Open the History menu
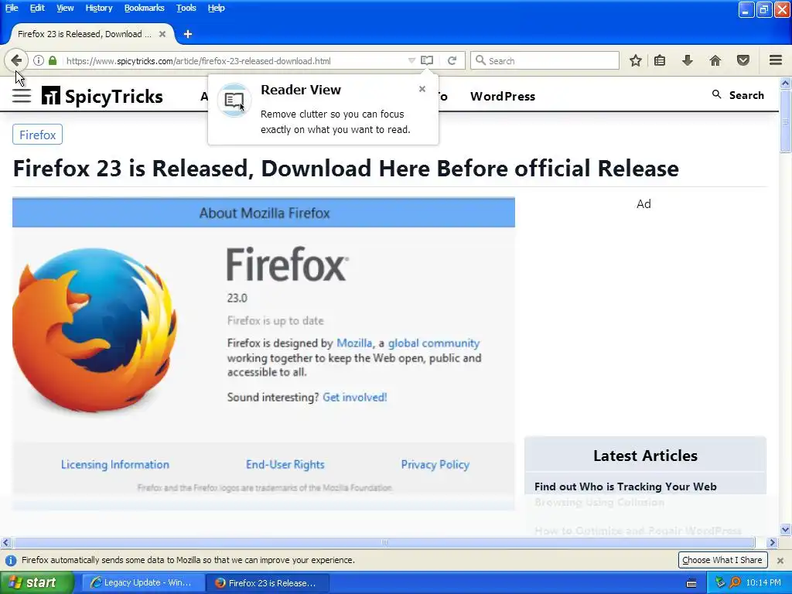792x594 pixels. coord(99,8)
